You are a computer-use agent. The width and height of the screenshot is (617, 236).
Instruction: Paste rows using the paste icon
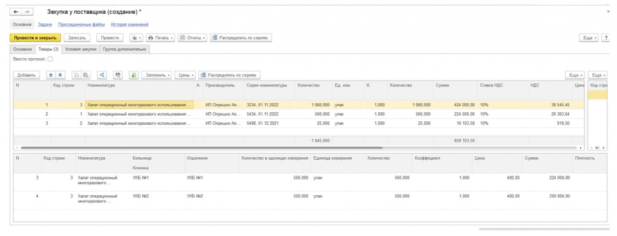[x=86, y=75]
